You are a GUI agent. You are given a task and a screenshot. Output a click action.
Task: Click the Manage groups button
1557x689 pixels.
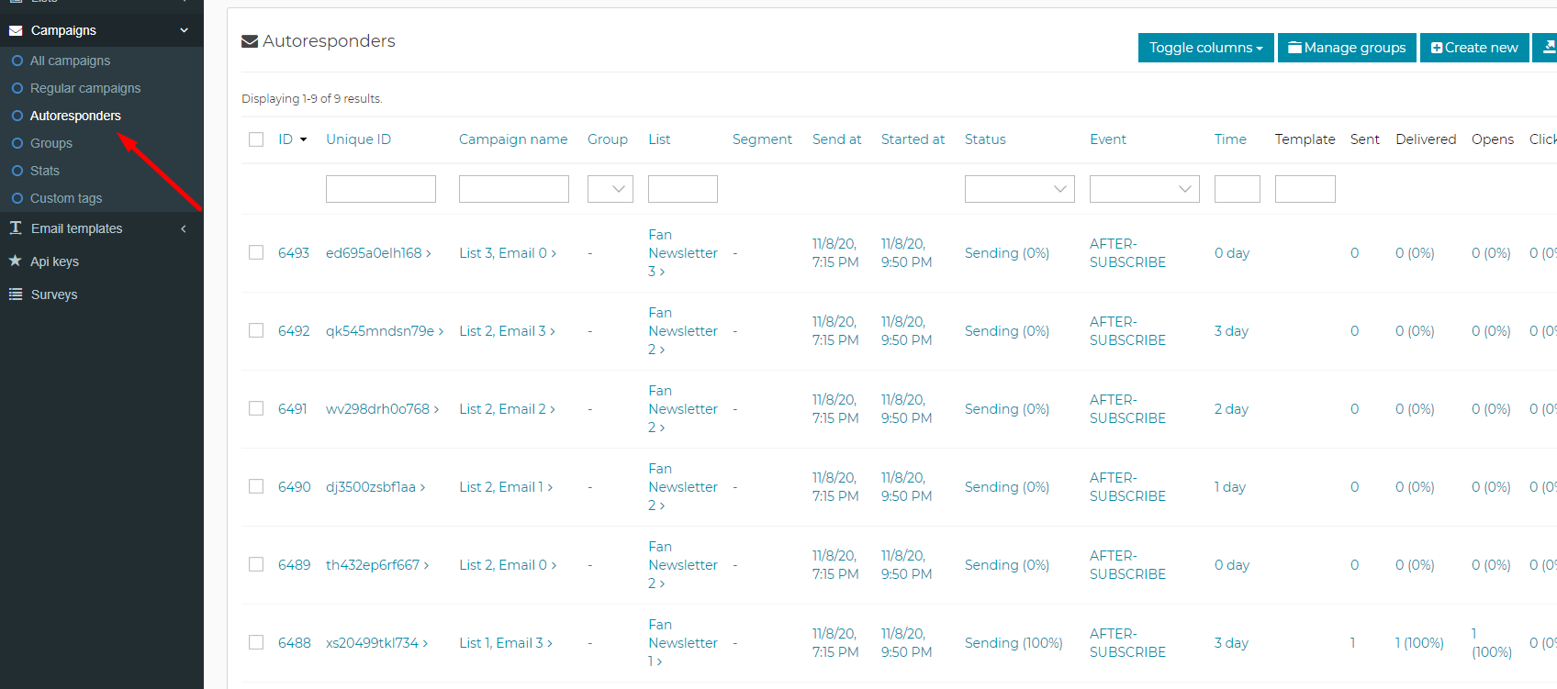[1347, 48]
